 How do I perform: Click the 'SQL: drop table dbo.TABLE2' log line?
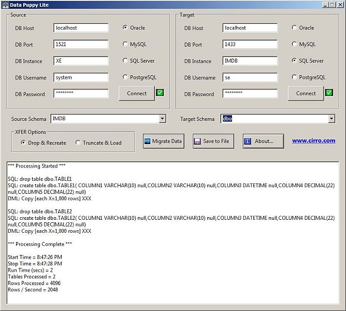(40, 211)
